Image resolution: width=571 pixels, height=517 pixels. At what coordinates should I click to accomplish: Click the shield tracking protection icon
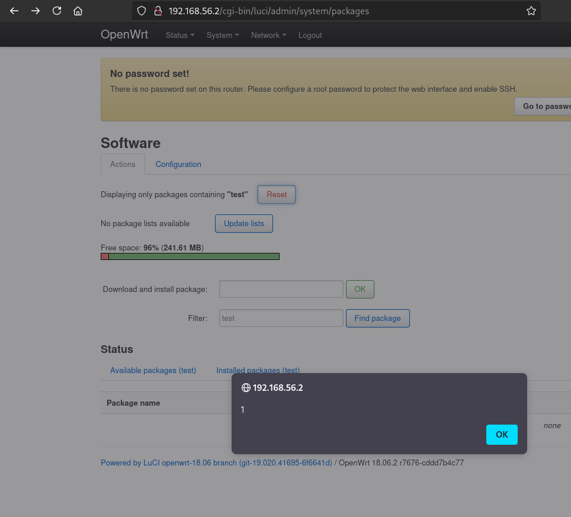pos(142,11)
